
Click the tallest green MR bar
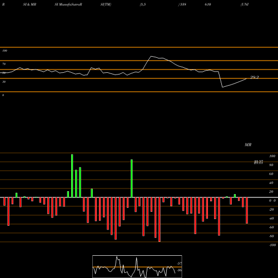click(72, 176)
